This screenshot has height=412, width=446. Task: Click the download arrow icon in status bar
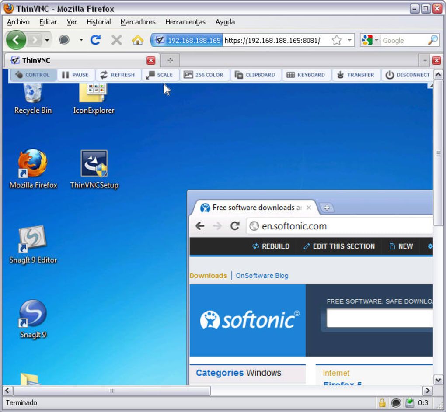pyautogui.click(x=410, y=403)
